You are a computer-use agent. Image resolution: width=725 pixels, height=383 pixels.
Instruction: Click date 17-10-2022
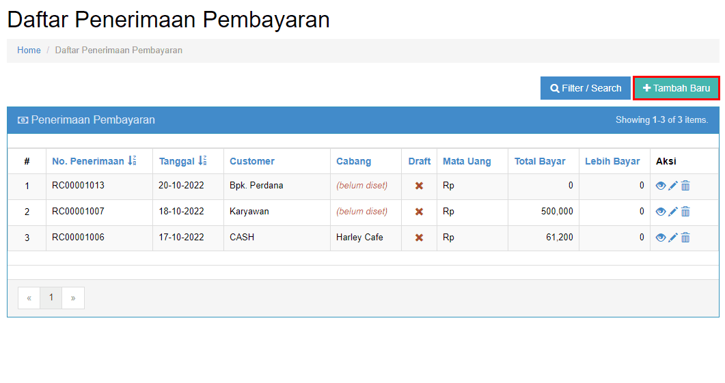coord(181,237)
